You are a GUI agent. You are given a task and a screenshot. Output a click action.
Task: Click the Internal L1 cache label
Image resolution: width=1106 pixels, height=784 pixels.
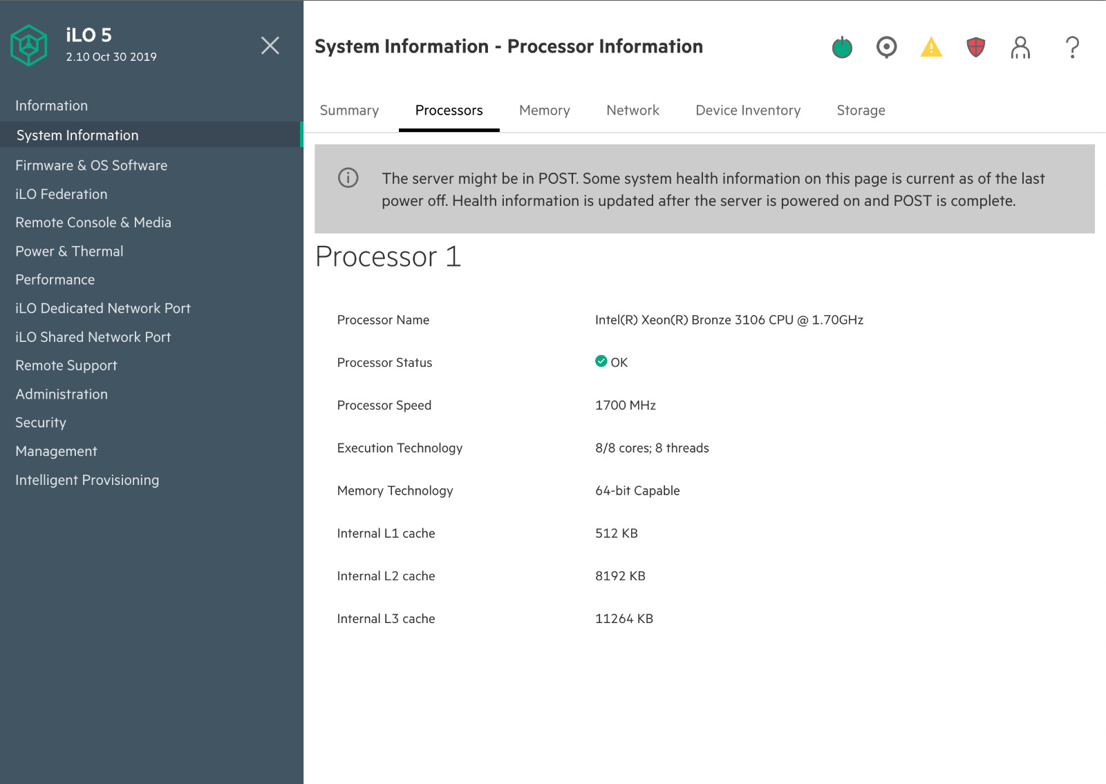click(x=386, y=533)
